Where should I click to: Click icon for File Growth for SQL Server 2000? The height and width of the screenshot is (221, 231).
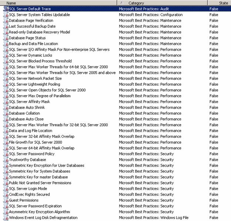coord(6,142)
